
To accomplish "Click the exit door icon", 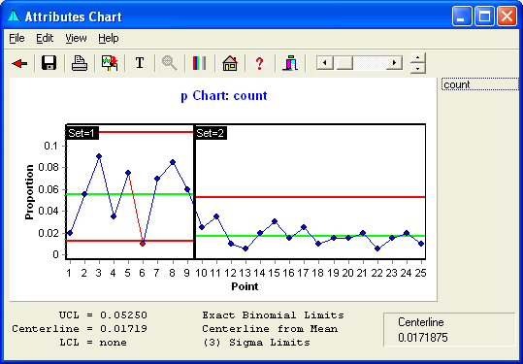I will pos(290,63).
